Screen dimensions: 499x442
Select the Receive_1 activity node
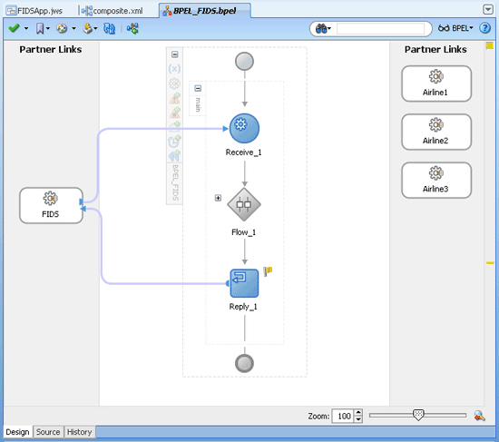click(244, 128)
